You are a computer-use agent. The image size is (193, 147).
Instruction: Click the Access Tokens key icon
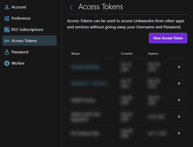pos(7,41)
